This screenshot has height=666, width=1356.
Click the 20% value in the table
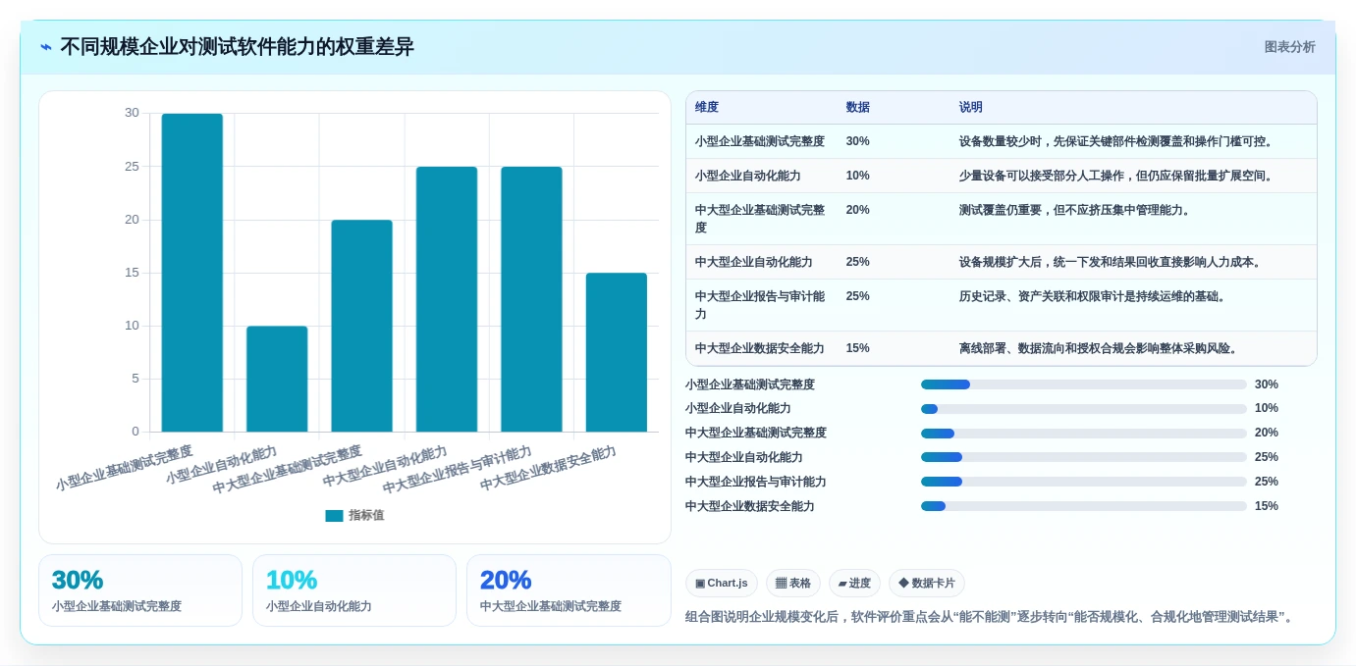858,210
